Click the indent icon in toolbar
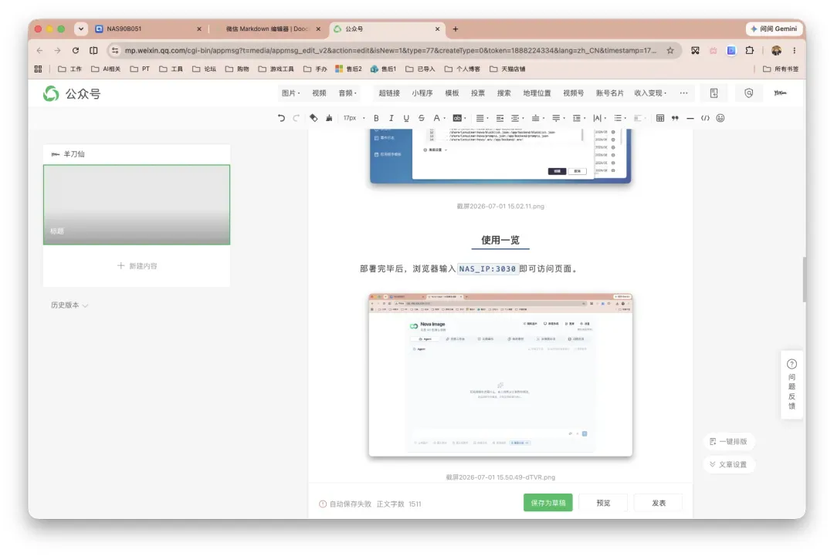 tap(500, 119)
